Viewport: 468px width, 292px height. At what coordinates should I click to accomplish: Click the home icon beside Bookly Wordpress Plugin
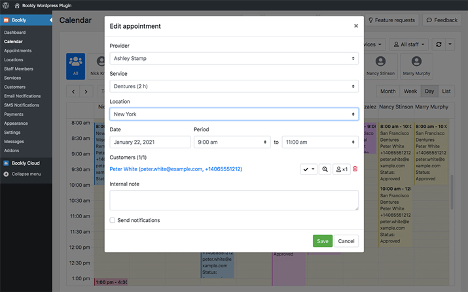(17, 5)
